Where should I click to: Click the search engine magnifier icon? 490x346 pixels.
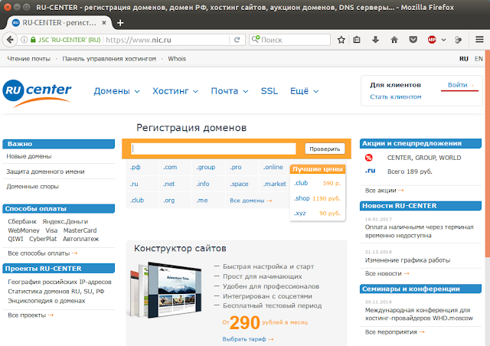tap(255, 39)
